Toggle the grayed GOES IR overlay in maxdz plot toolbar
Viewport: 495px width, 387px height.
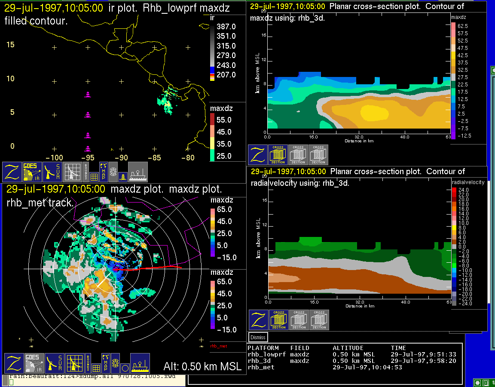click(x=33, y=363)
